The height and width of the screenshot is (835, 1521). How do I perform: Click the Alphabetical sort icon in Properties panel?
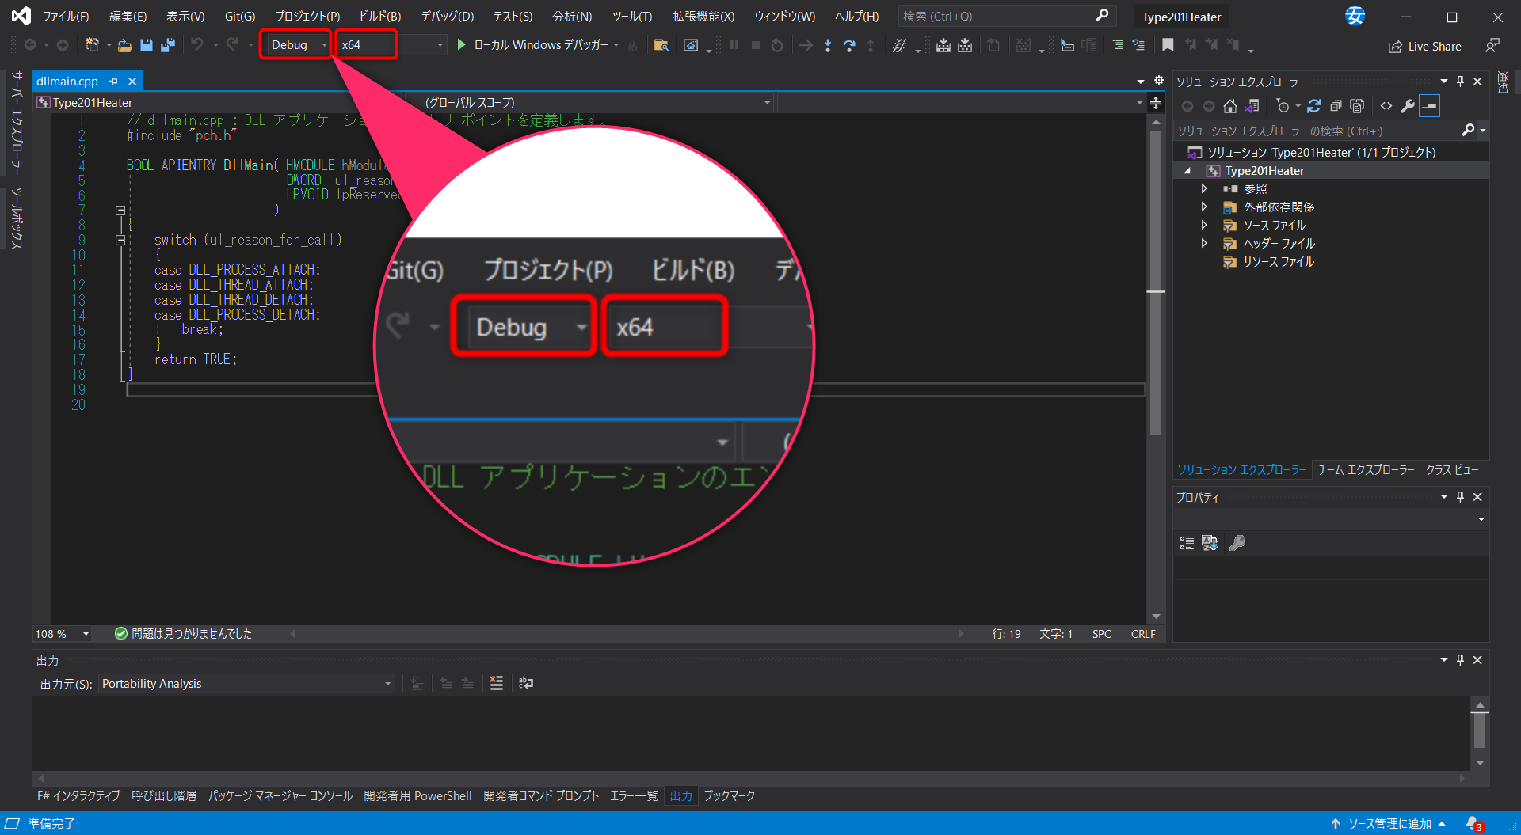tap(1210, 543)
